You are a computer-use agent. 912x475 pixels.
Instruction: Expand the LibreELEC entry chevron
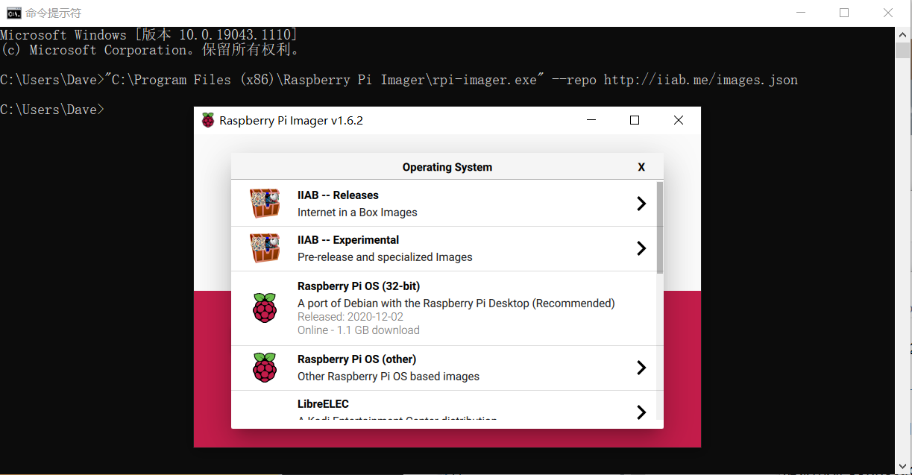pos(641,412)
